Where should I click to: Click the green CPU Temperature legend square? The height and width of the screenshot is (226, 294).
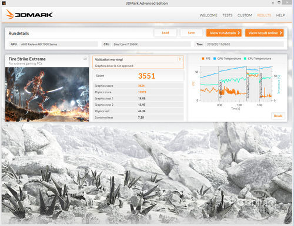245,59
